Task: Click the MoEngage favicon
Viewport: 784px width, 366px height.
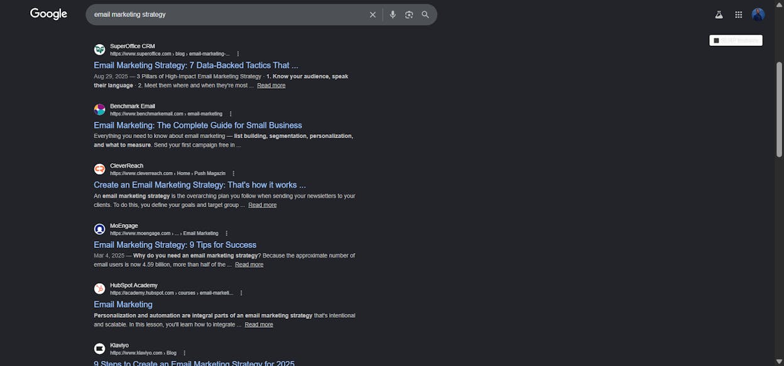Action: click(100, 229)
